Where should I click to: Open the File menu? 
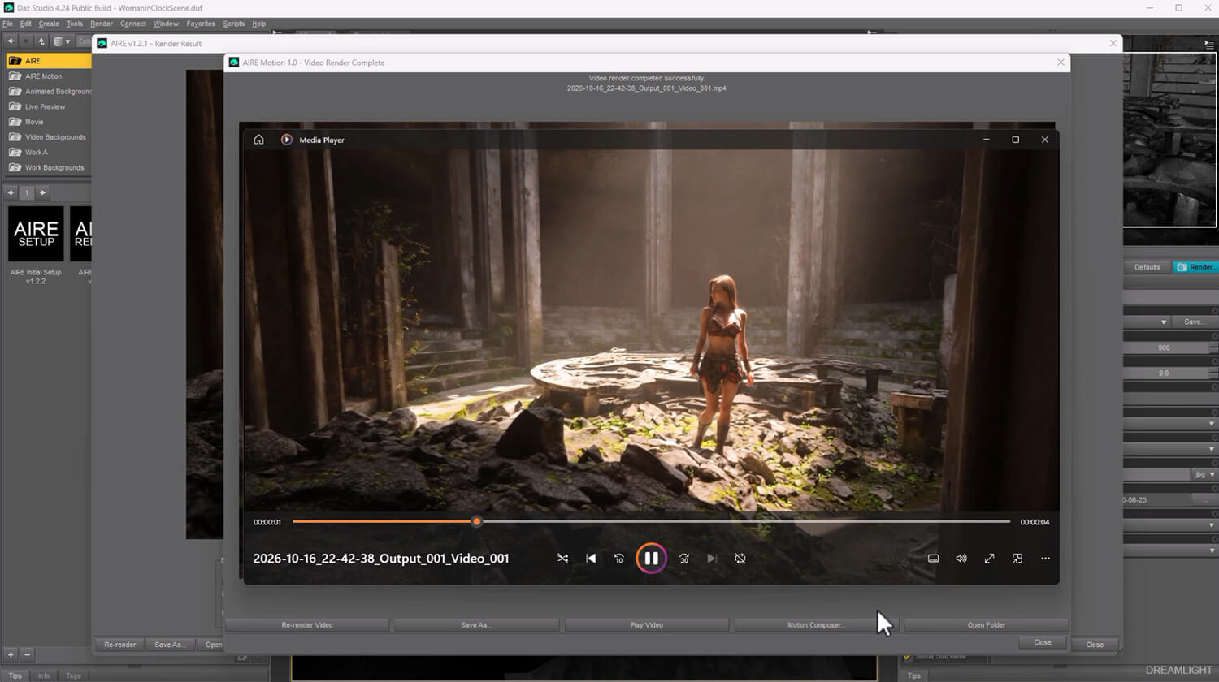tap(7, 24)
